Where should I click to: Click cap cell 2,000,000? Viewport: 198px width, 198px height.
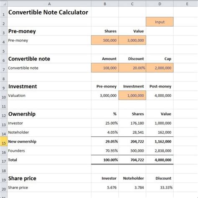(x=160, y=68)
